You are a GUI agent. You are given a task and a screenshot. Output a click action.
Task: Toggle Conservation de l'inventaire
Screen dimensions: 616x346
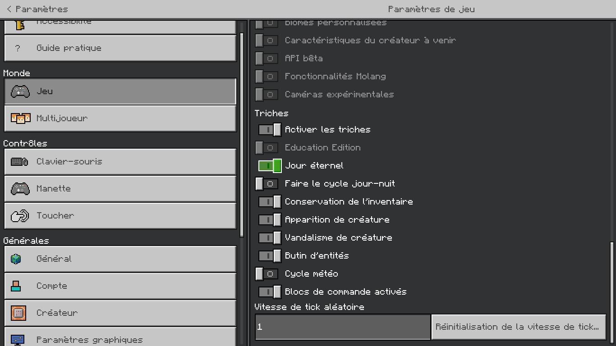[x=270, y=202]
